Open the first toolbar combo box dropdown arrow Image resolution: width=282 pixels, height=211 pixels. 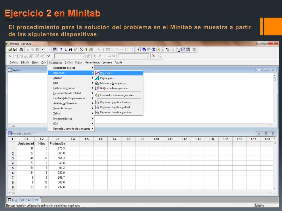tap(83, 56)
